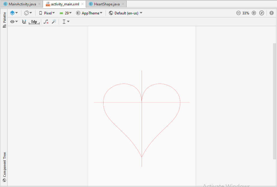Click the vertical scrollbar of the design surface

pyautogui.click(x=275, y=101)
